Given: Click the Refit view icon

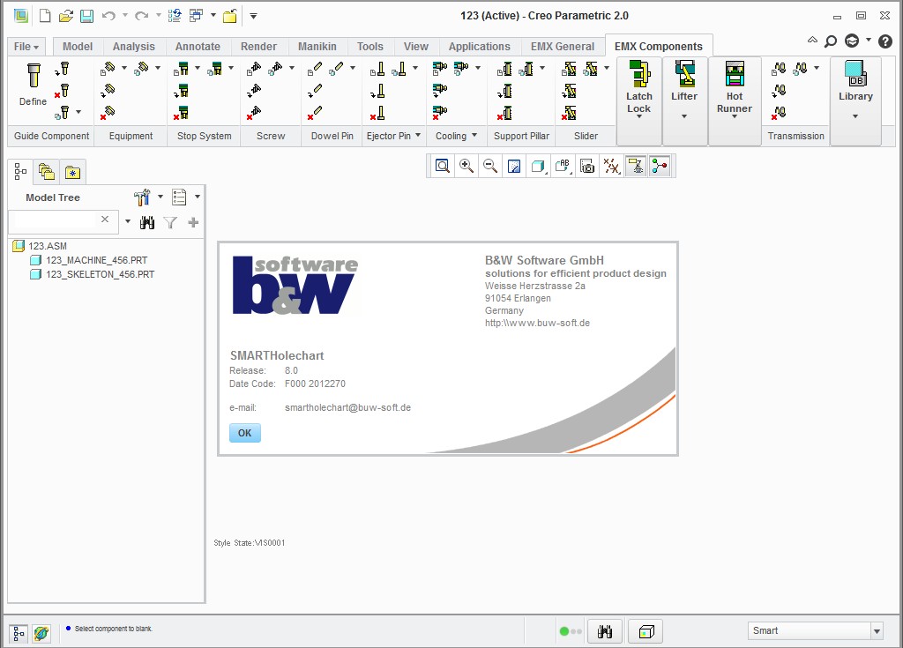Looking at the screenshot, I should coord(443,167).
